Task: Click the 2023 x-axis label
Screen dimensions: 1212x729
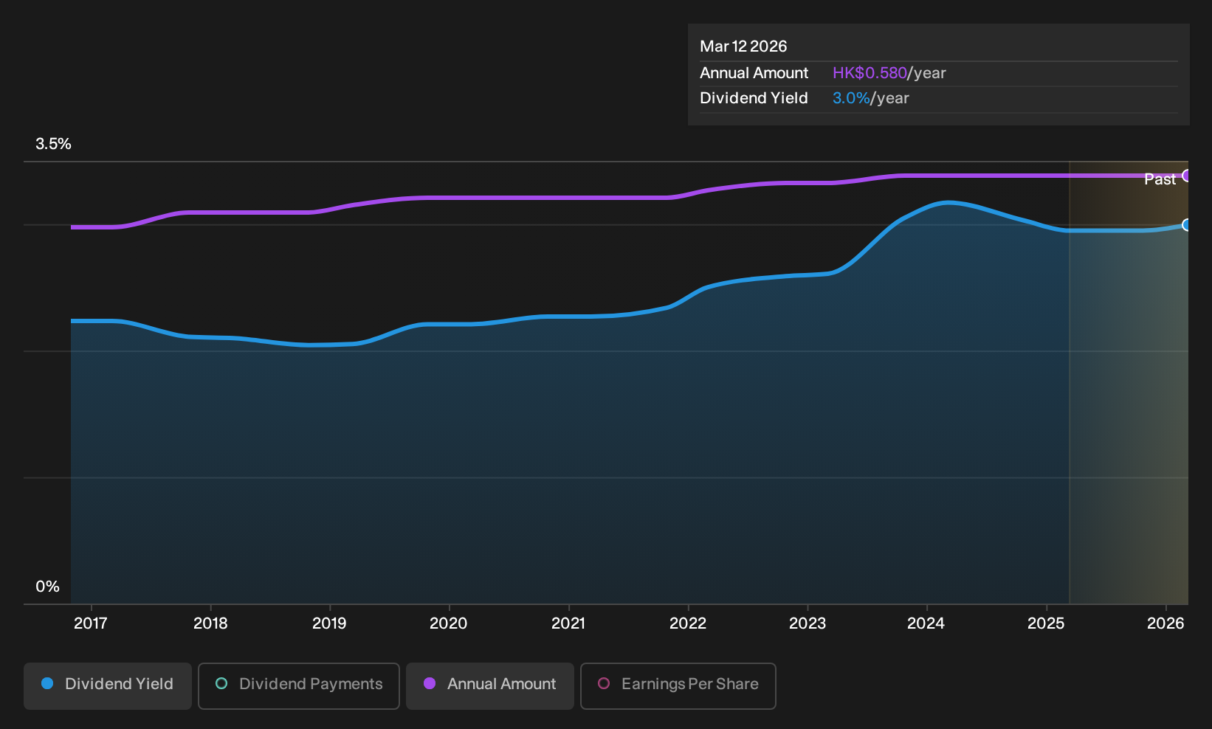Action: (808, 623)
